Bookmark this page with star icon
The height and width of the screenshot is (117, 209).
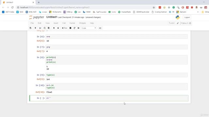[x=154, y=7]
